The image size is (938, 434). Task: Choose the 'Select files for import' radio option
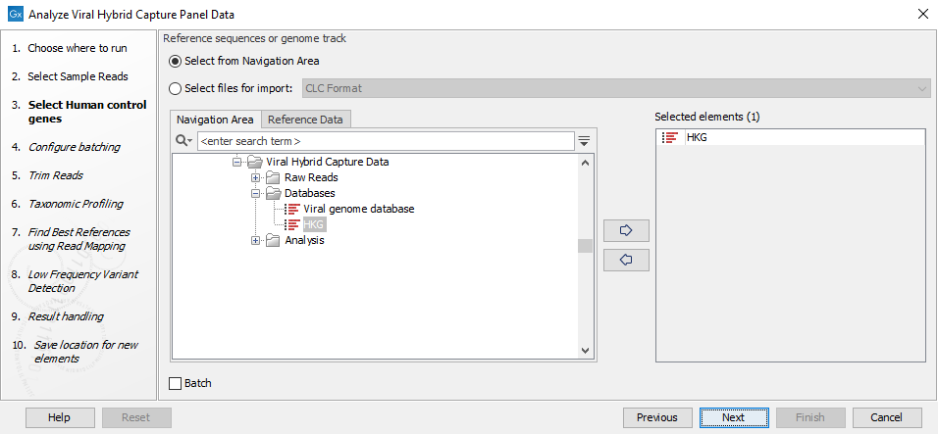coord(176,88)
